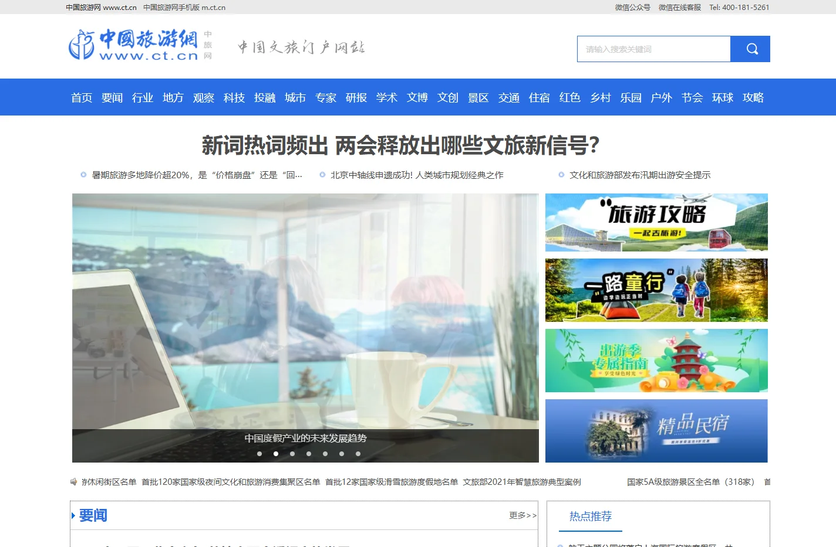Open the 文创 nav item
The width and height of the screenshot is (836, 547).
pyautogui.click(x=448, y=98)
